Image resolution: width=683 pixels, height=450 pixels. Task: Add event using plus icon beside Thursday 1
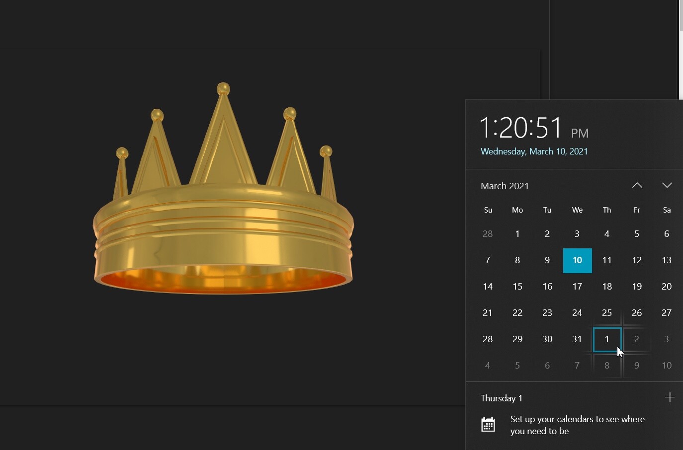click(x=670, y=397)
